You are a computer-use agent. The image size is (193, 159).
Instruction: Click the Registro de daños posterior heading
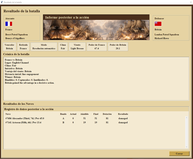click(x=29, y=109)
